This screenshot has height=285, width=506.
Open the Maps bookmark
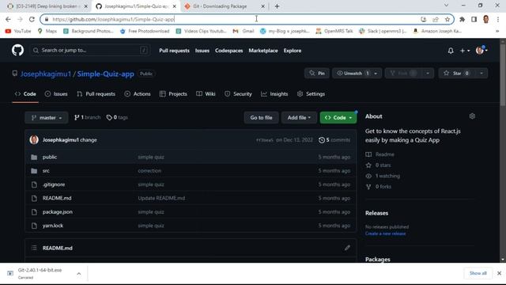click(x=47, y=31)
